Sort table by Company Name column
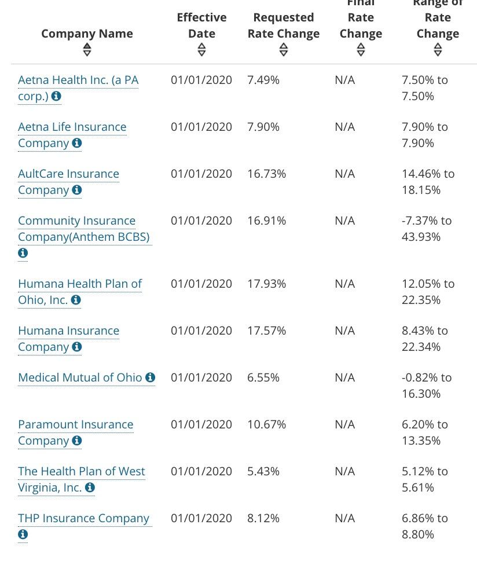Viewport: 477px width, 572px height. coord(87,50)
